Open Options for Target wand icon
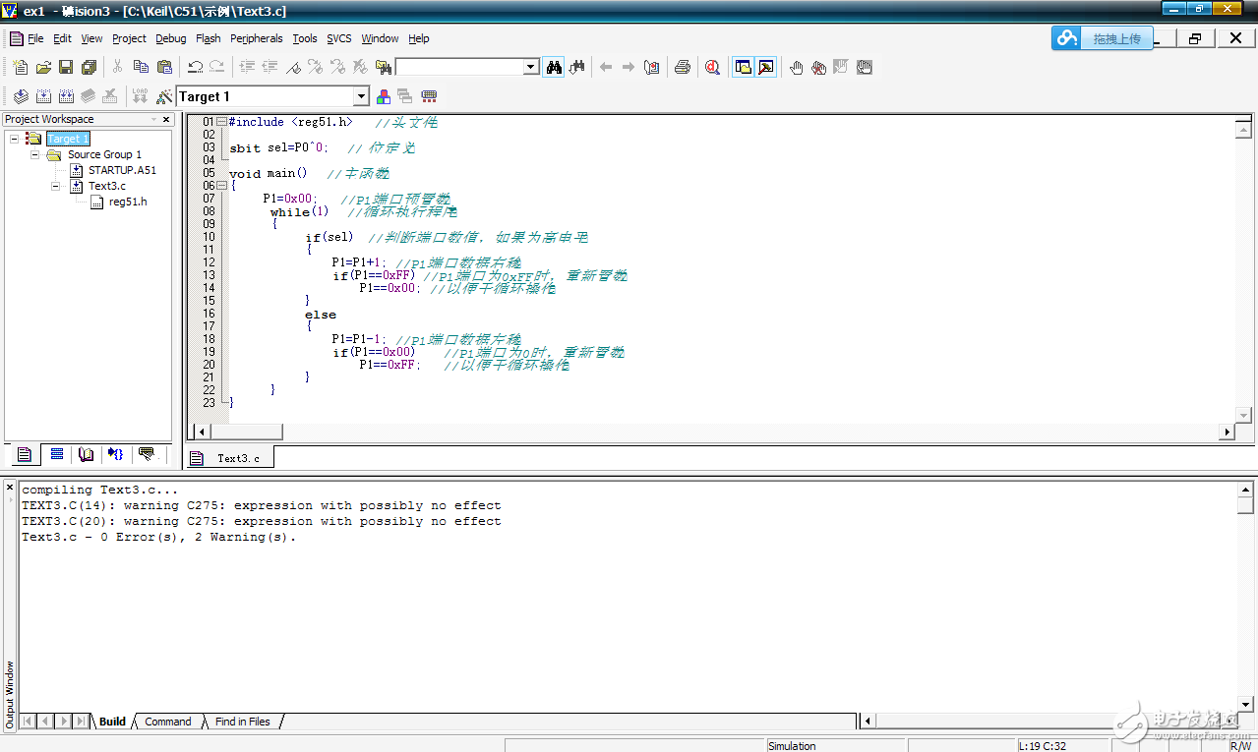The image size is (1258, 752). (x=164, y=96)
